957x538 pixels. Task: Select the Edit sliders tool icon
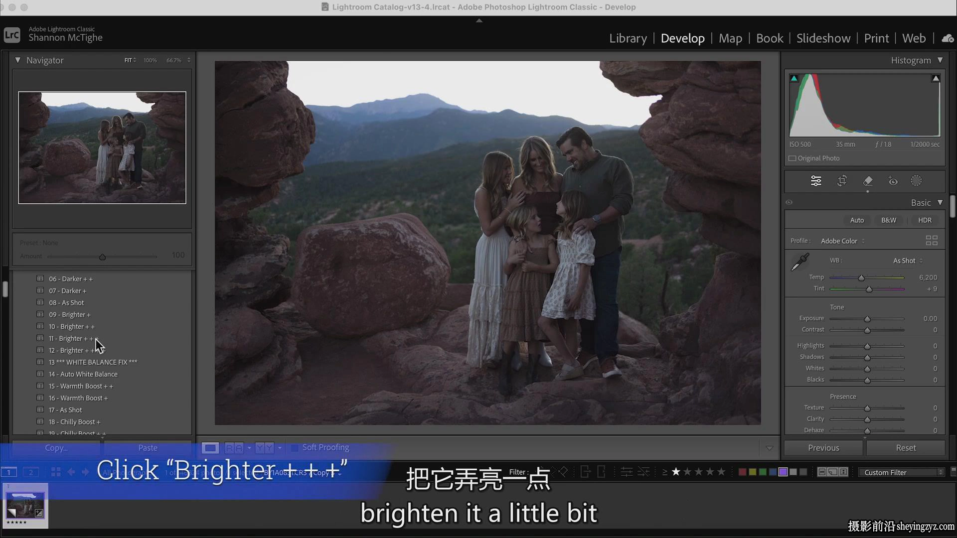(x=816, y=181)
